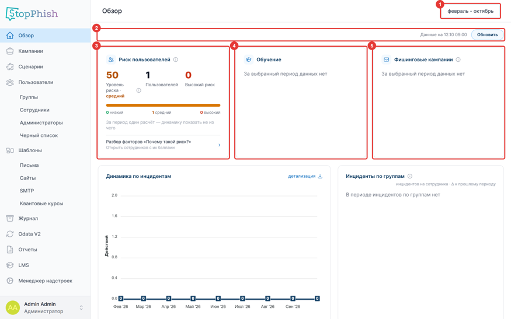Click the info icon next to Риск пользователей

(176, 59)
